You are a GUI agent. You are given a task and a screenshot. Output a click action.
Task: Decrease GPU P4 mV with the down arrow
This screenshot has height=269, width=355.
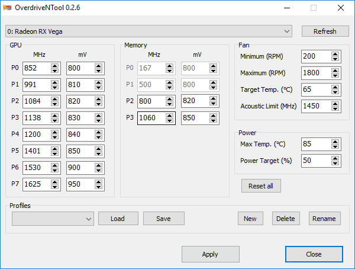click(98, 137)
